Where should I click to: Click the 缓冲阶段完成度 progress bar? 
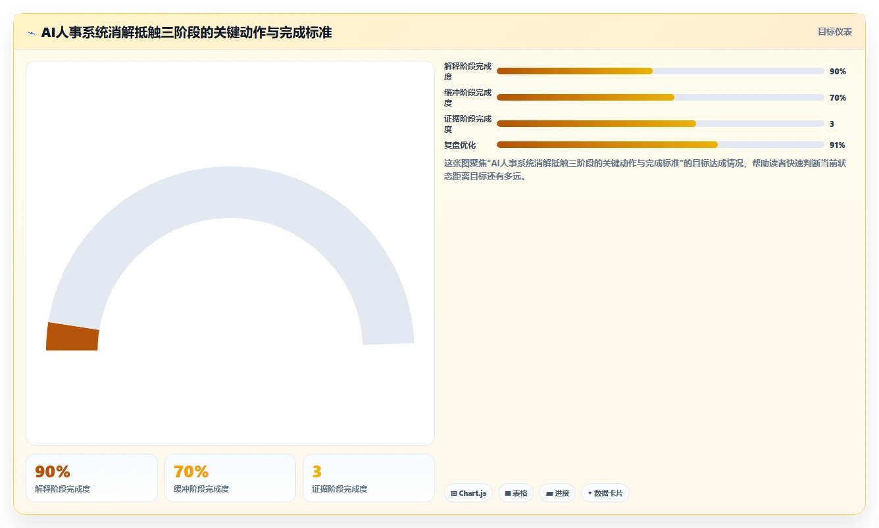661,97
